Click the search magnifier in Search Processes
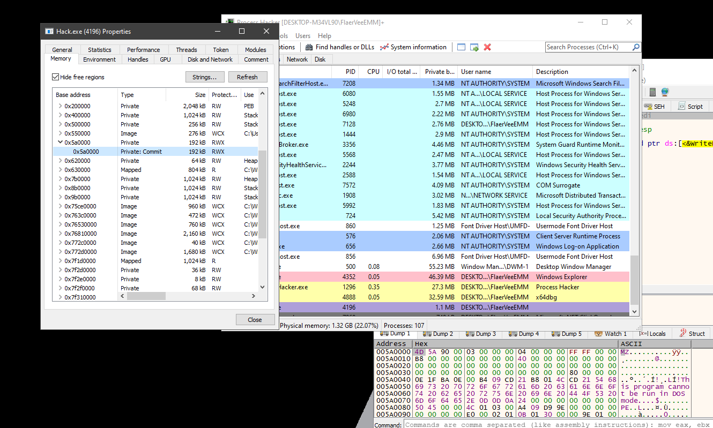This screenshot has height=428, width=713. tap(636, 47)
